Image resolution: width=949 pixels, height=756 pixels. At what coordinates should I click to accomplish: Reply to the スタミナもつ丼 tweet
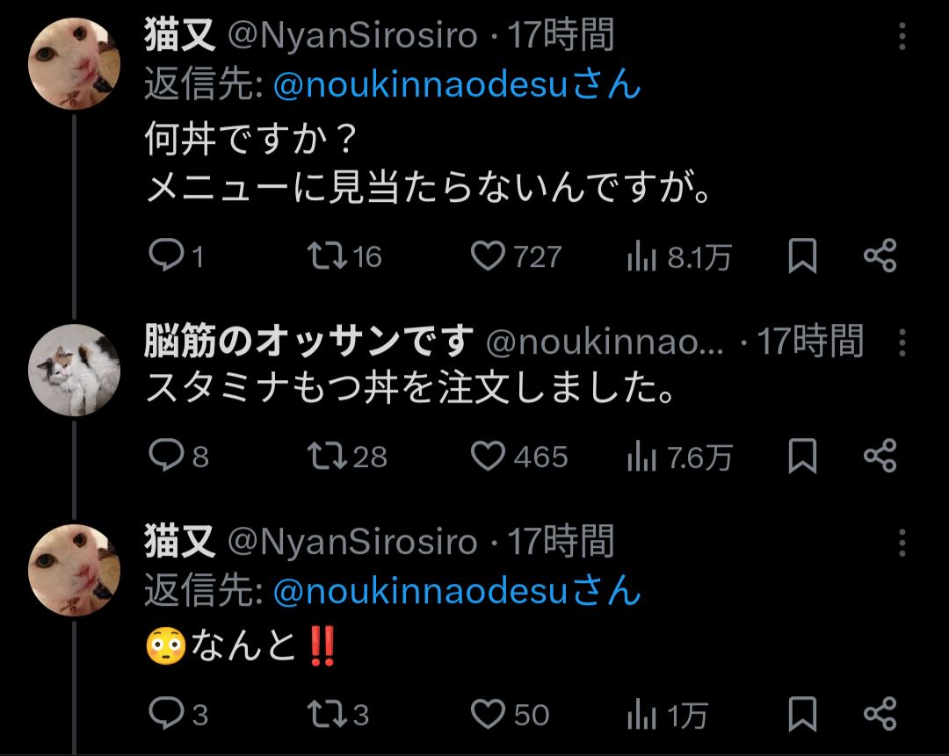coord(164,457)
